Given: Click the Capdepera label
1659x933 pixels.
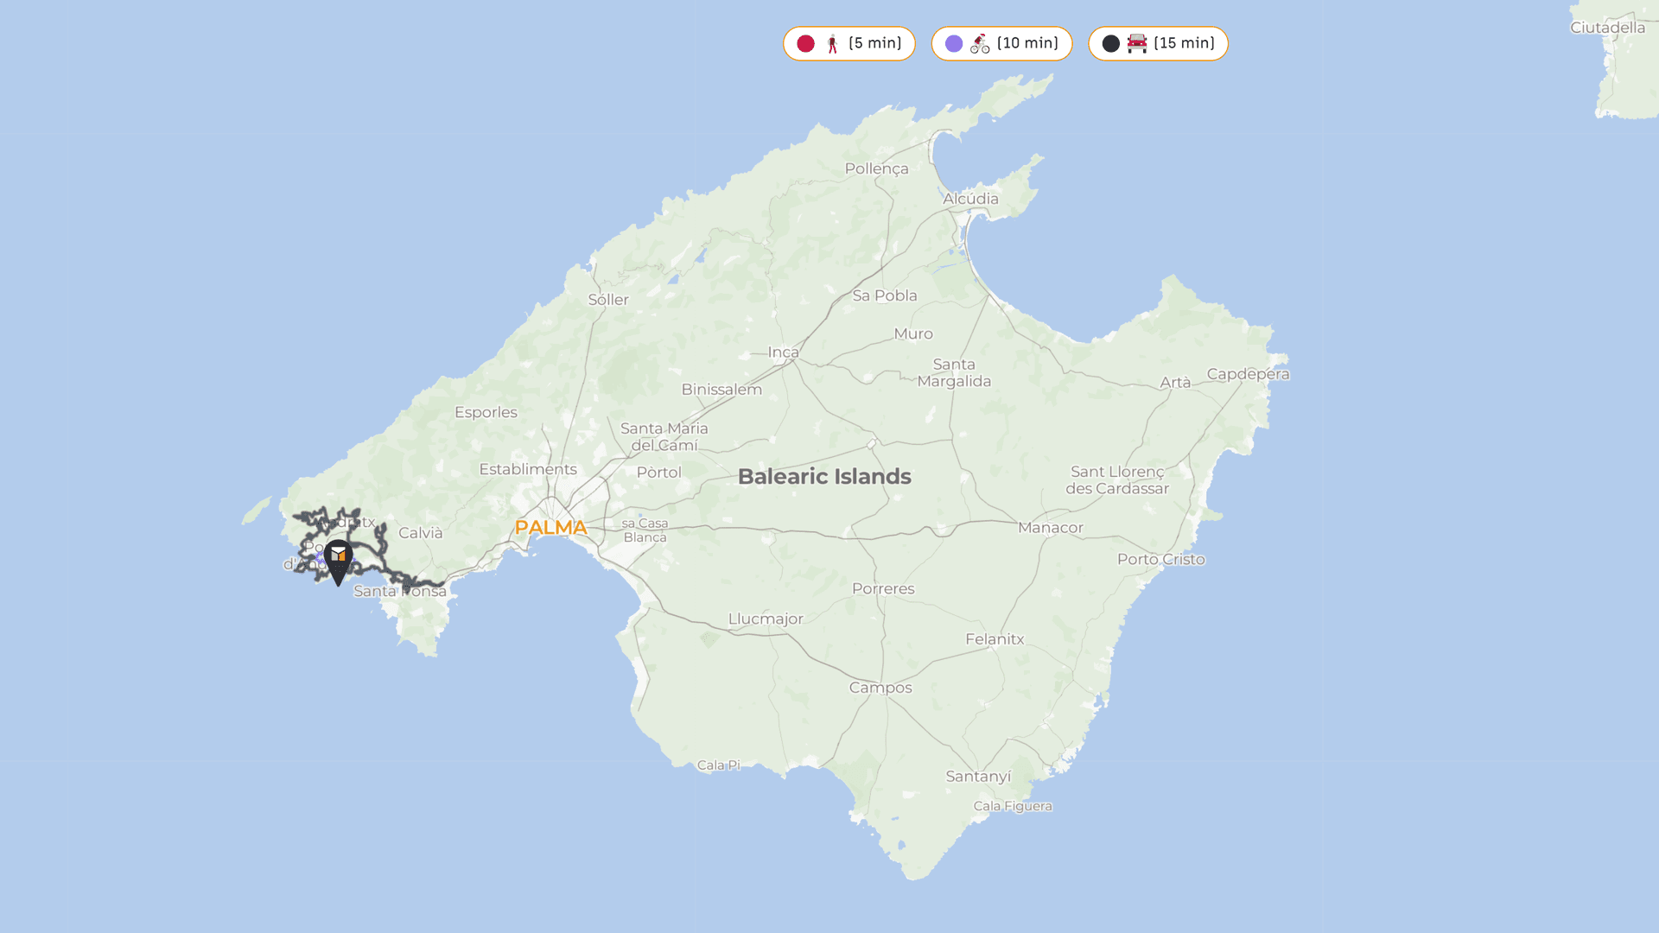Looking at the screenshot, I should coord(1248,374).
